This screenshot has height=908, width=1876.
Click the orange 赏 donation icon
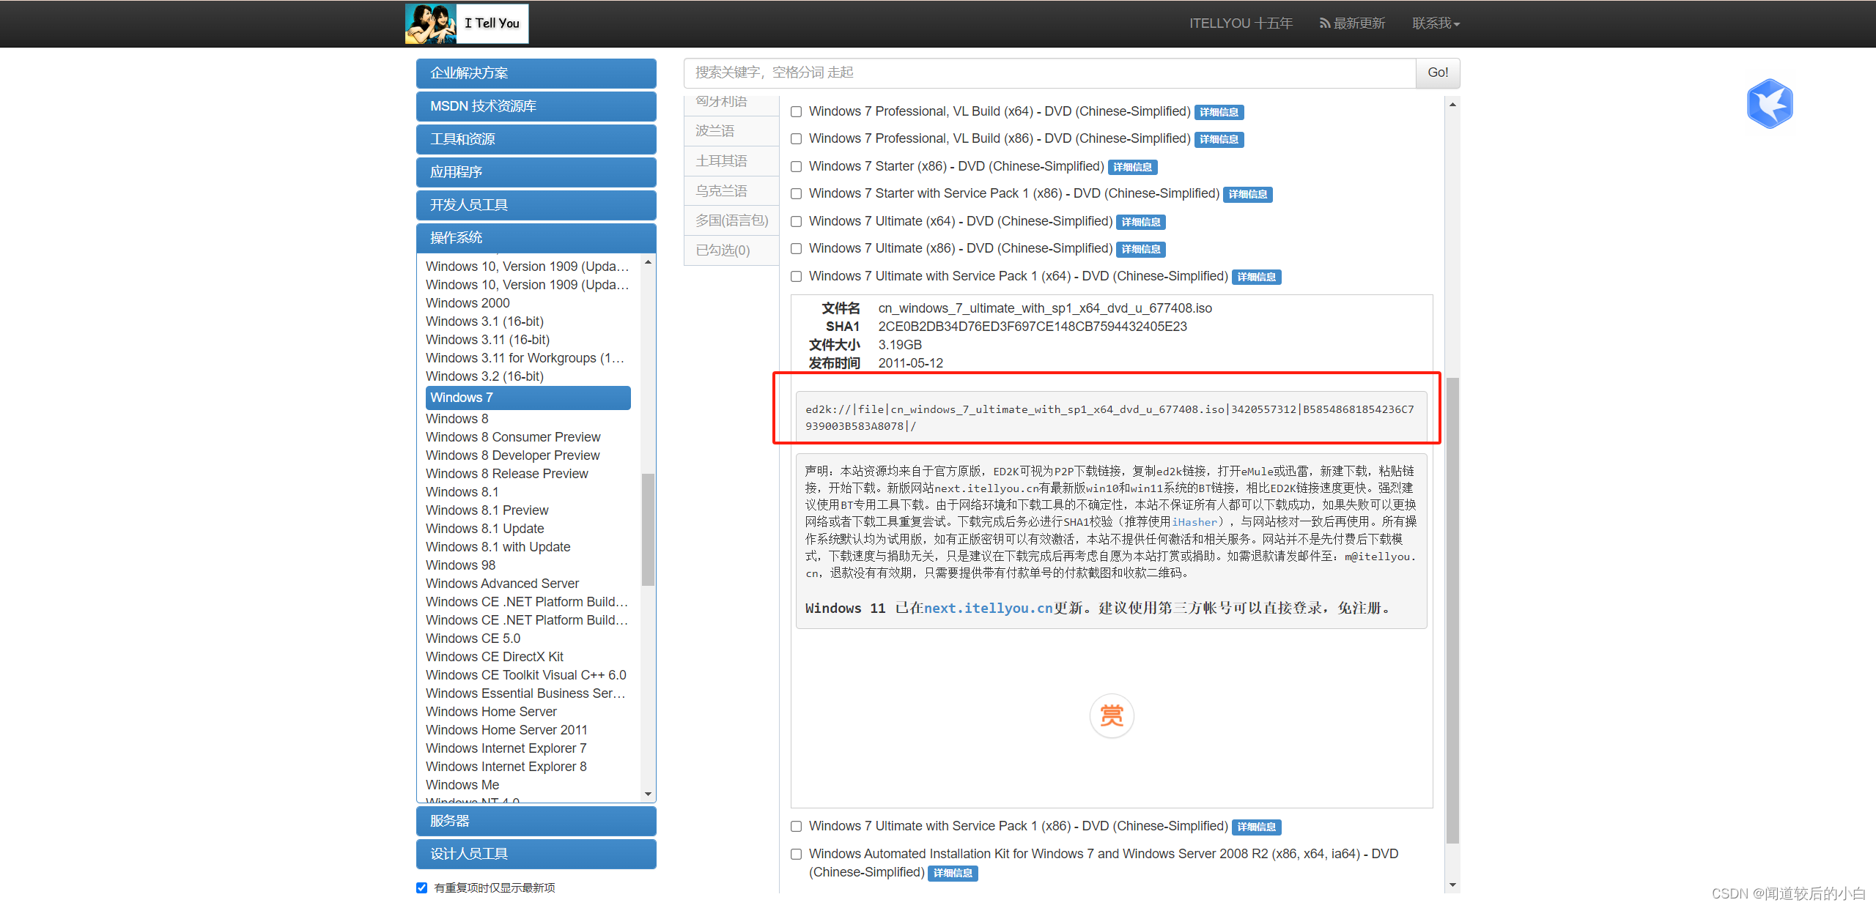[x=1111, y=715]
